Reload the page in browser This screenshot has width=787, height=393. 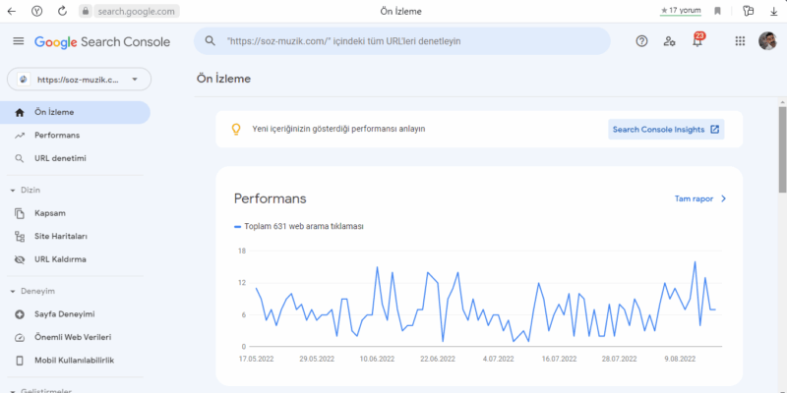click(x=62, y=11)
